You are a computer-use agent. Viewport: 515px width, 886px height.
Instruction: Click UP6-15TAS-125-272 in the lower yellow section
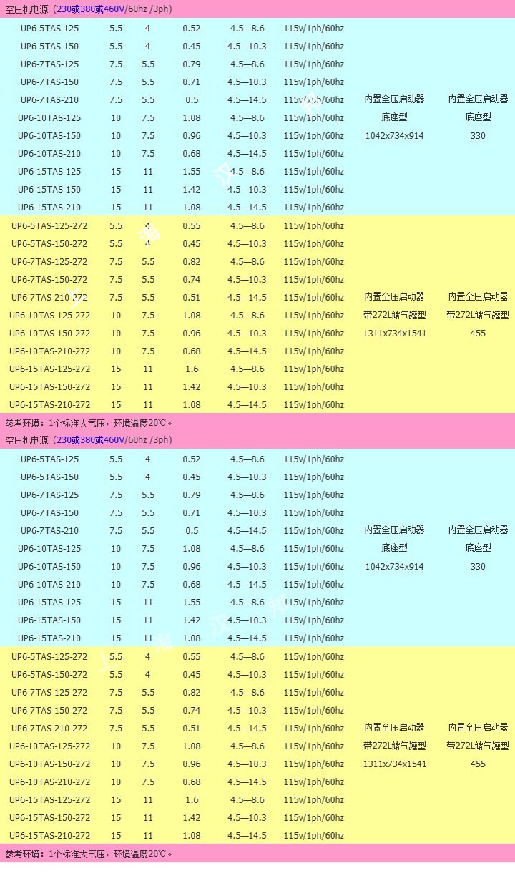point(50,800)
